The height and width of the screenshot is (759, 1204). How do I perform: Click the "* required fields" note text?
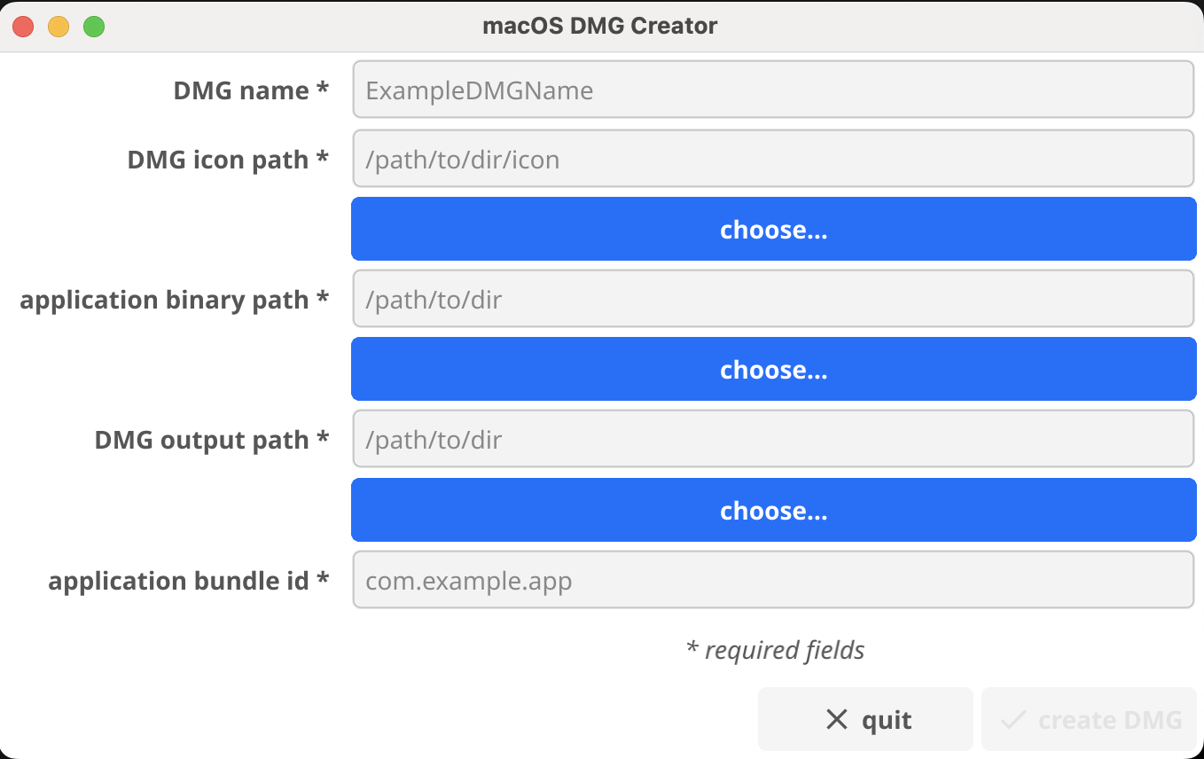click(x=776, y=650)
